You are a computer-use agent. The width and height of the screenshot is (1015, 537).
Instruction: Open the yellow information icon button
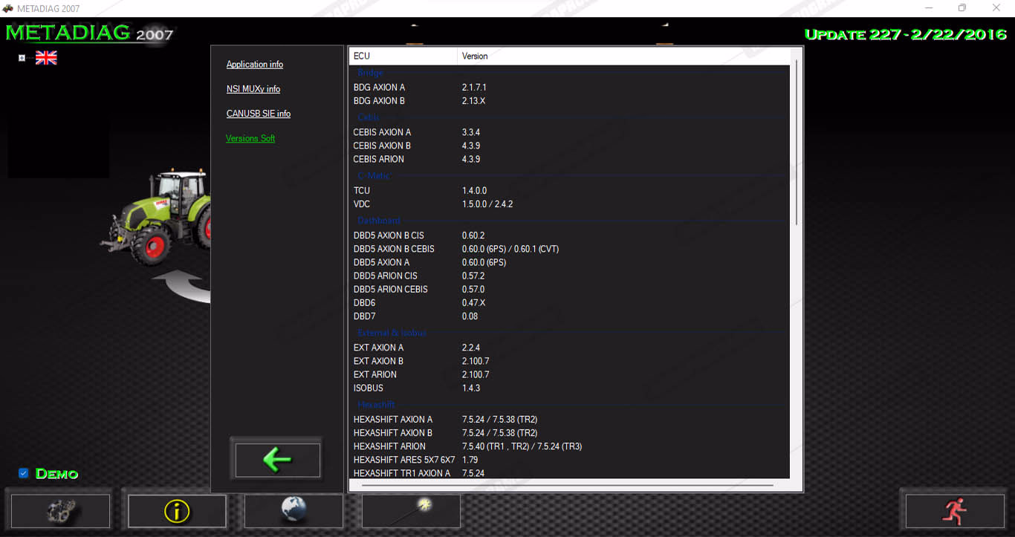tap(177, 511)
